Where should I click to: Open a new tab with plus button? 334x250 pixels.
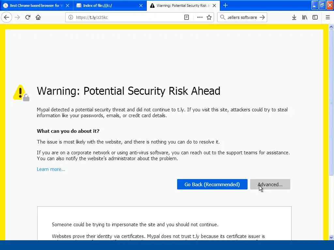pyautogui.click(x=225, y=5)
